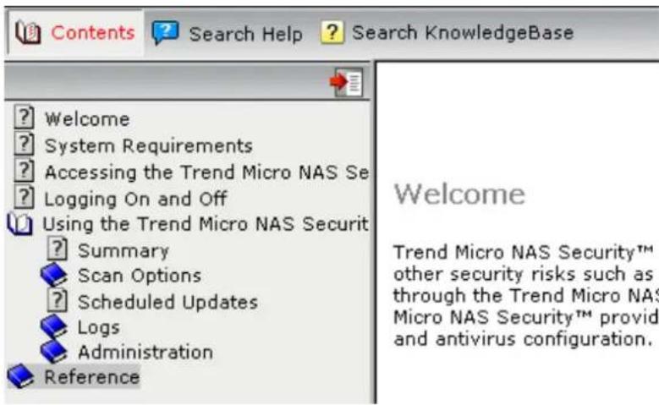Click the yellow Search KnowledgeBase question icon
The height and width of the screenshot is (405, 659).
coord(332,32)
